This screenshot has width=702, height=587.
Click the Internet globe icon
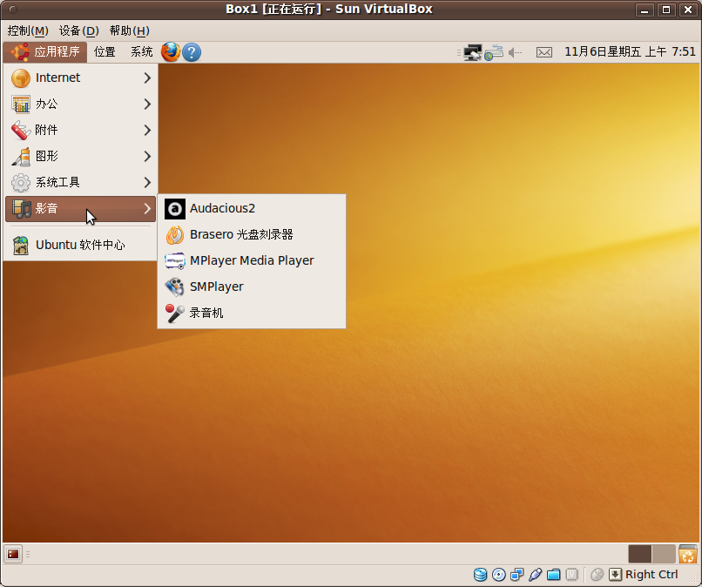tap(21, 78)
